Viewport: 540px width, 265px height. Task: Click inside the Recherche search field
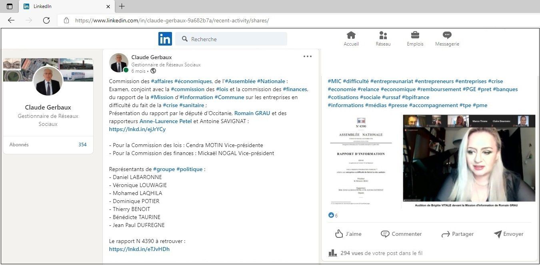click(231, 39)
